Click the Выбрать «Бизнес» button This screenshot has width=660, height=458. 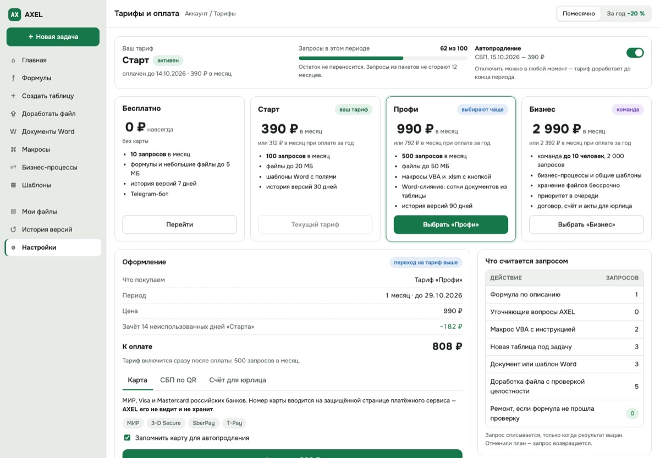(x=586, y=224)
